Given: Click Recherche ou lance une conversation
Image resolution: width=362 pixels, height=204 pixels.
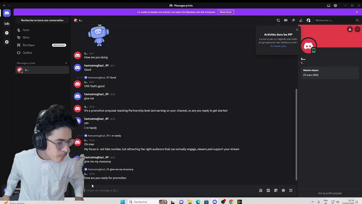Looking at the screenshot, I should click(42, 20).
